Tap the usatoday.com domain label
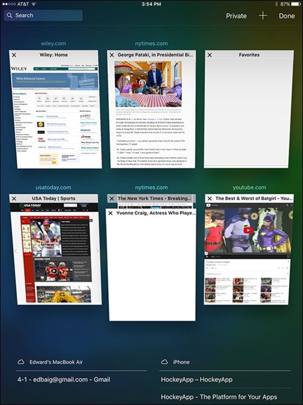Image resolution: width=303 pixels, height=405 pixels. click(54, 187)
